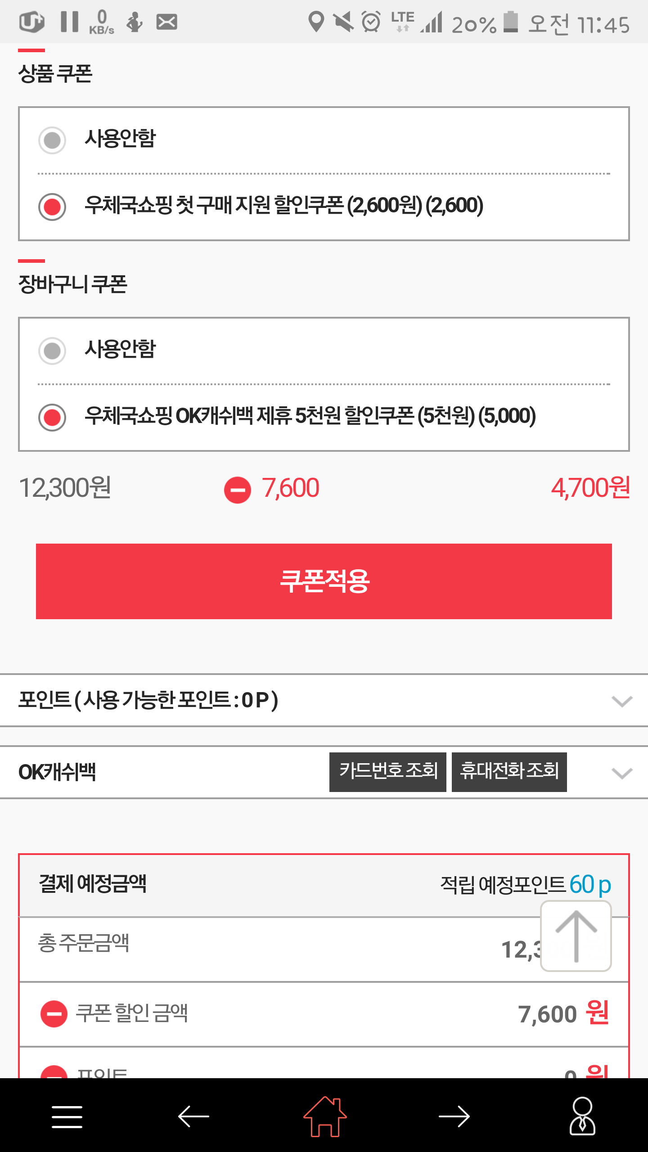The width and height of the screenshot is (648, 1152).
Task: Select the 첫 구매 지원 할인쿠폰 option
Action: click(x=52, y=207)
